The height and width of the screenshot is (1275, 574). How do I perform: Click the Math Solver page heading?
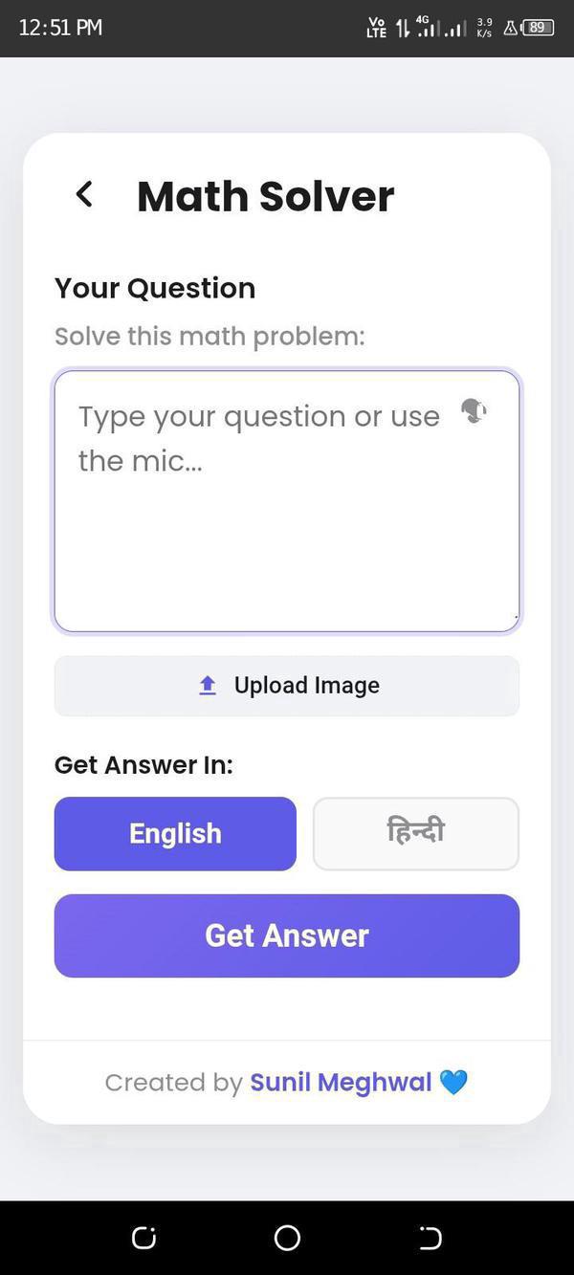(265, 196)
